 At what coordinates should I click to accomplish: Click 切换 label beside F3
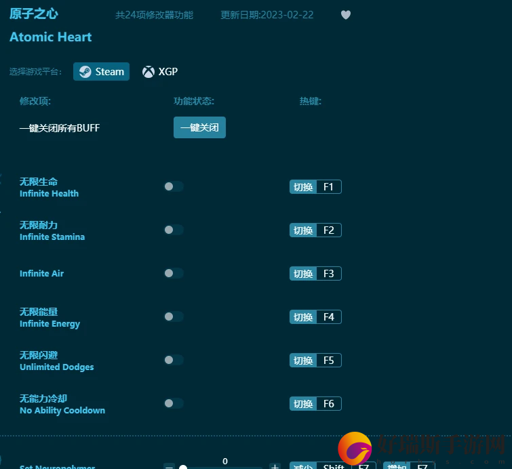(x=303, y=274)
